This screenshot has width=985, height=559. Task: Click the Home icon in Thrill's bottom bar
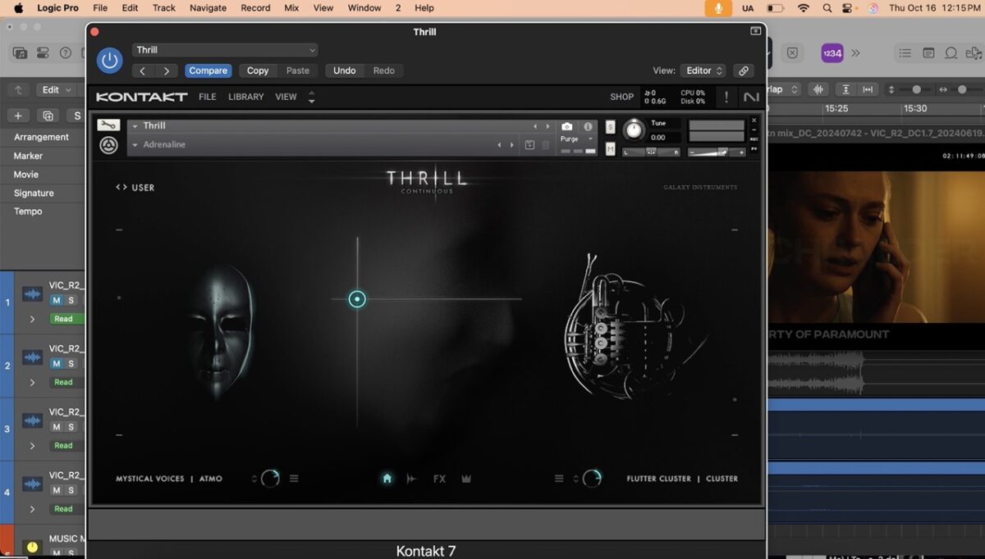387,479
